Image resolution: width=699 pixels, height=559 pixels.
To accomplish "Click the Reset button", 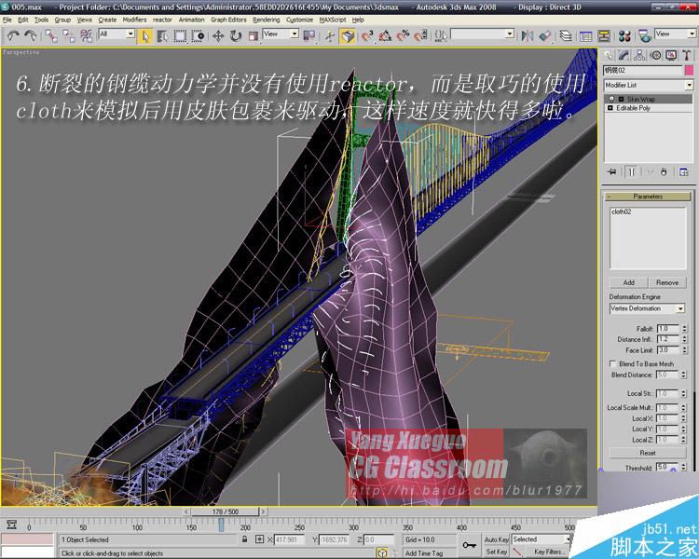I will (648, 453).
